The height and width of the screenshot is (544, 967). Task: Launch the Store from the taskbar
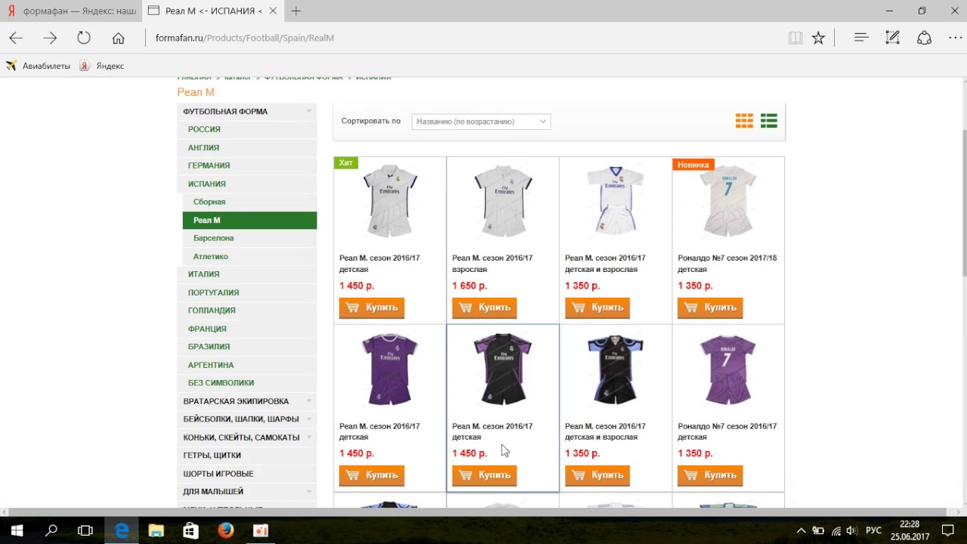tap(190, 530)
